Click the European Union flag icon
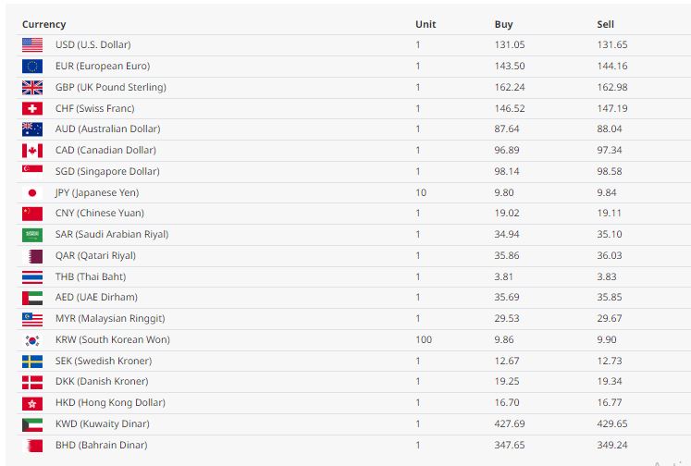691x466 pixels. (x=32, y=66)
